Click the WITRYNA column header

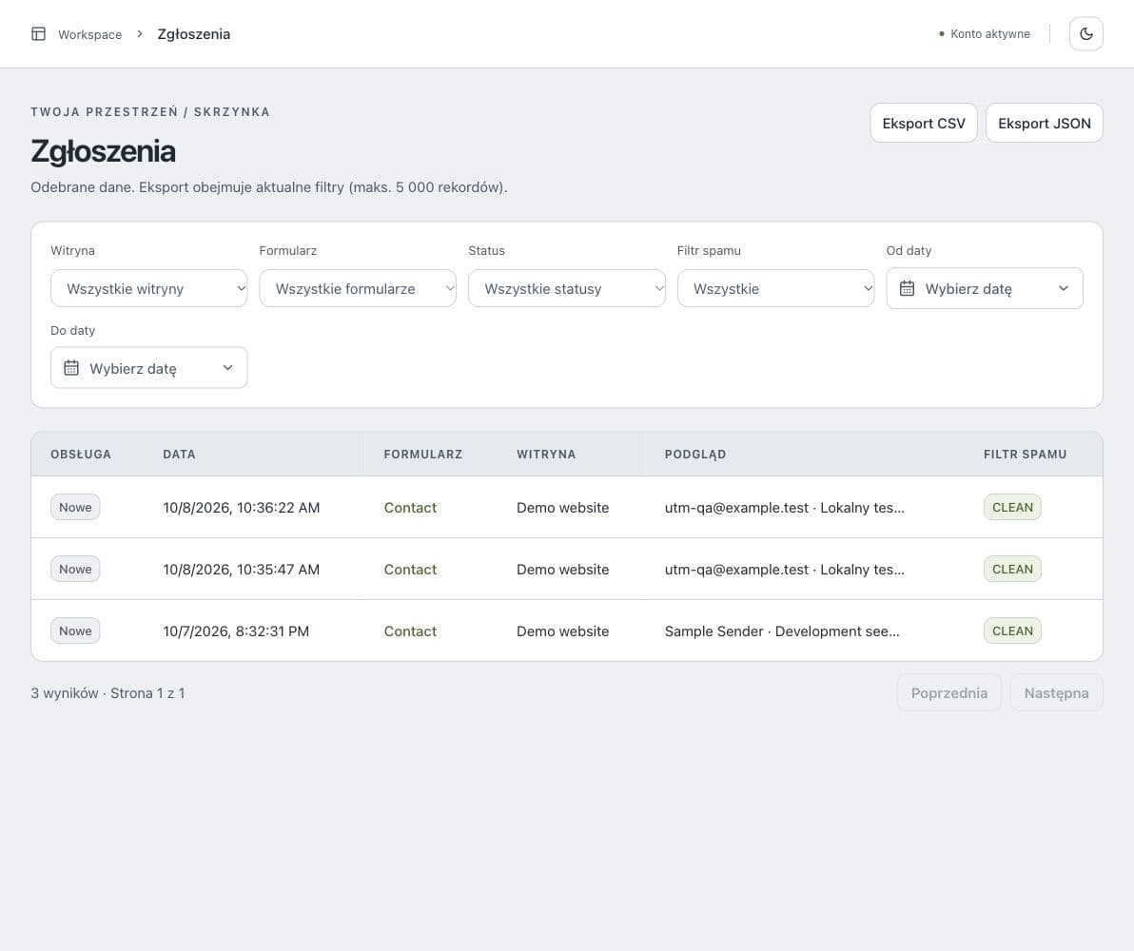coord(546,455)
